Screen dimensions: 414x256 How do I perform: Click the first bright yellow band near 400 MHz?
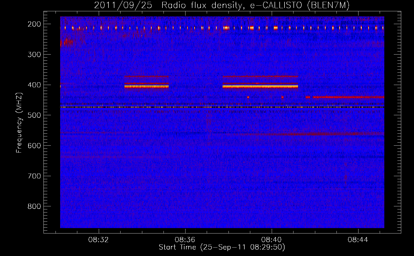[x=146, y=87]
